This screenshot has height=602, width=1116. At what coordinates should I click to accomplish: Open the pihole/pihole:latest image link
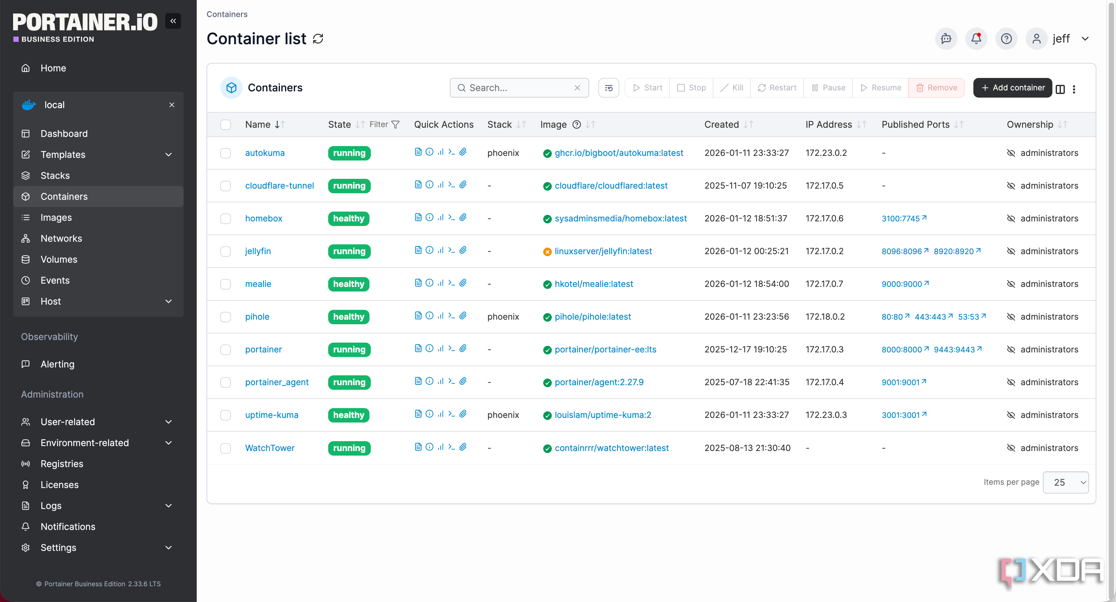pos(593,317)
